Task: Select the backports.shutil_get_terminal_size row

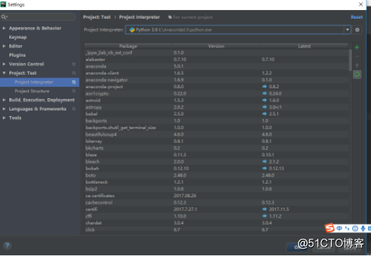Action: pyautogui.click(x=216, y=128)
